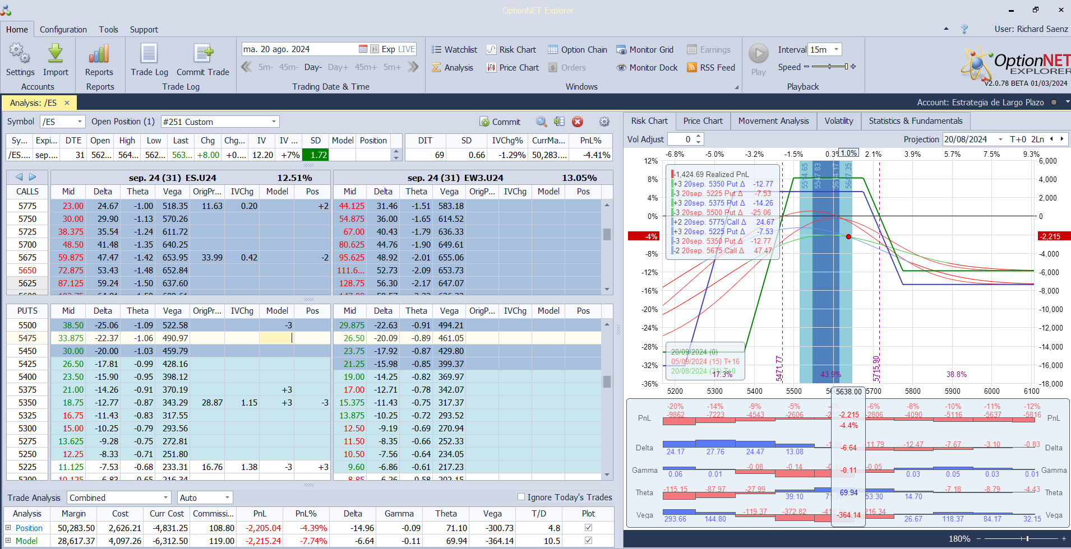Viewport: 1071px width, 549px height.
Task: Open the Analysis window from ribbon
Action: pos(453,68)
